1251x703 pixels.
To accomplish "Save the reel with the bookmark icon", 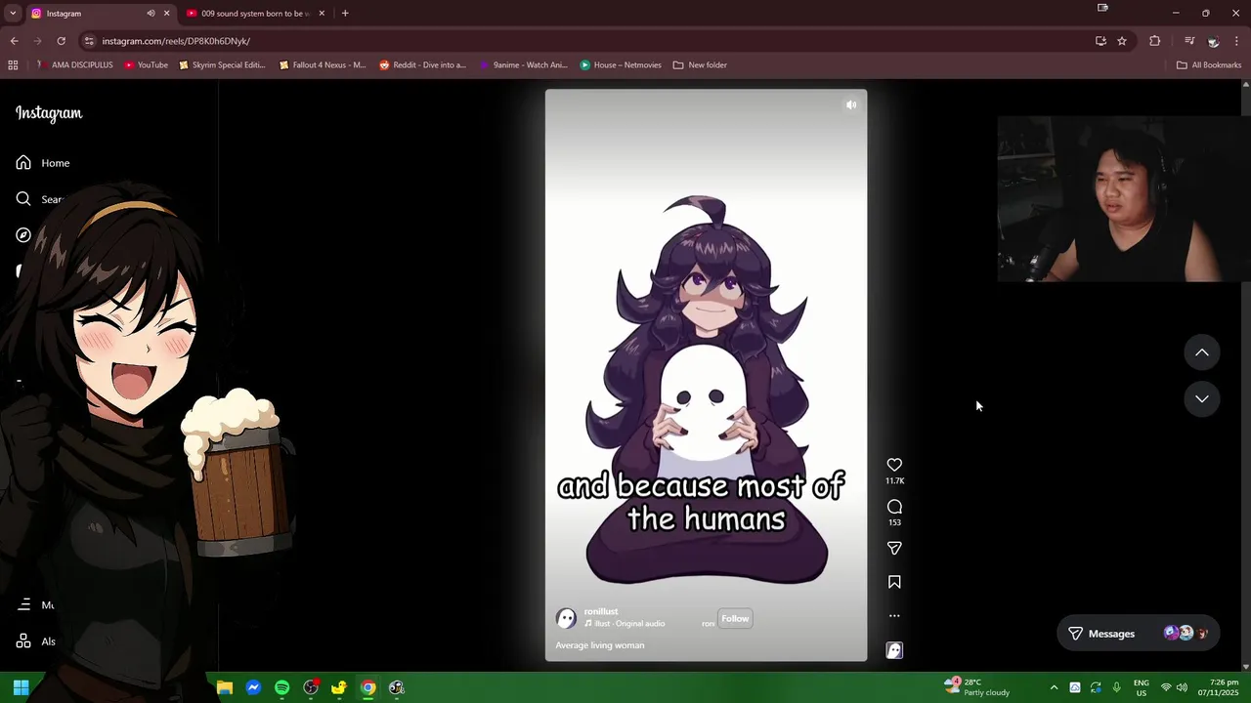I will click(894, 582).
